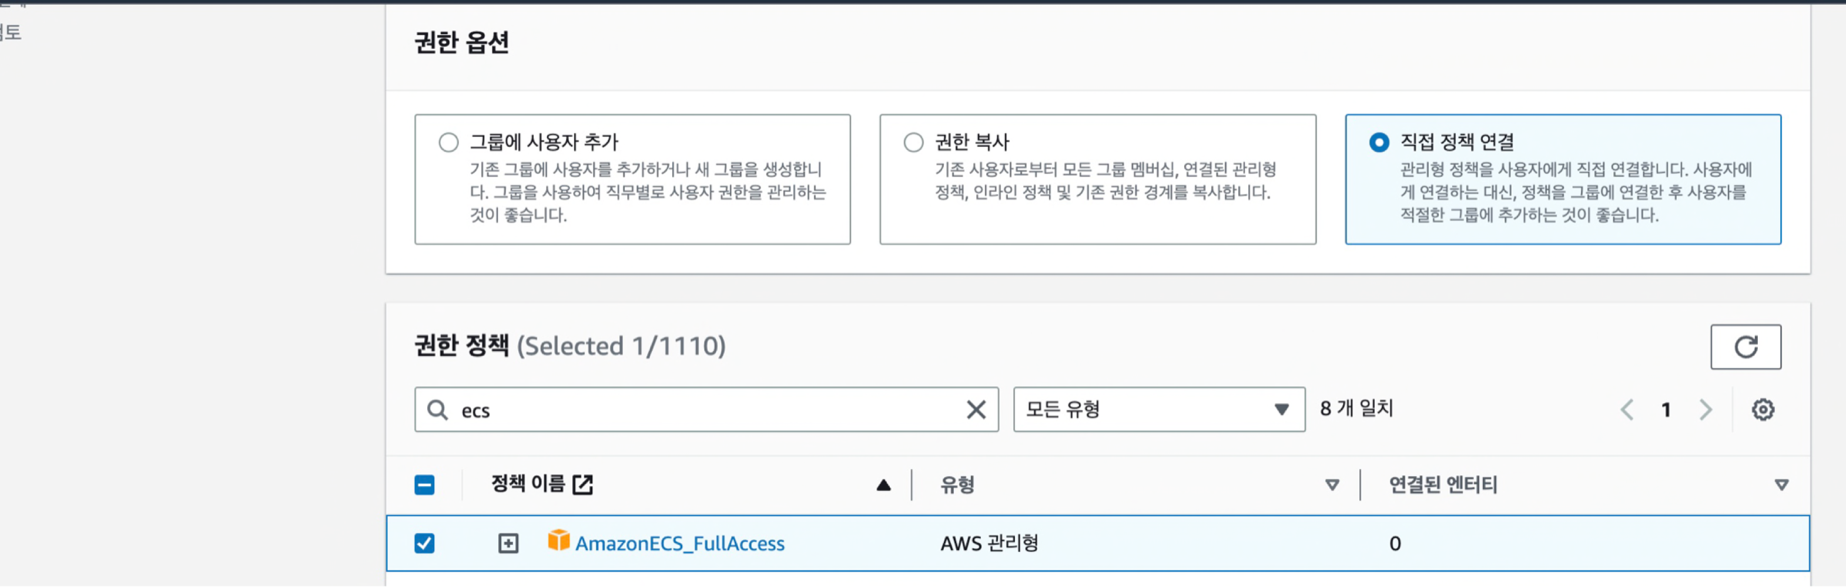Open the table preferences gear icon
Screen dimensions: 1846x587
click(x=1763, y=410)
